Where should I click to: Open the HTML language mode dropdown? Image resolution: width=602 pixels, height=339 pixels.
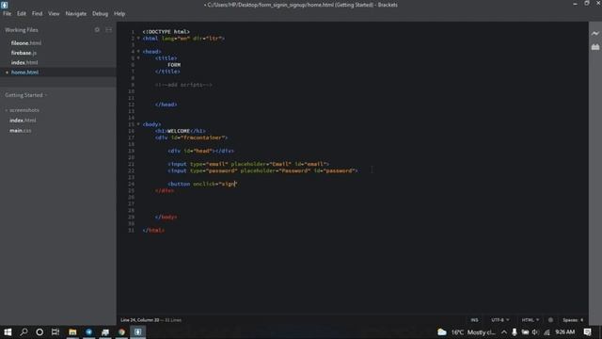coord(531,320)
